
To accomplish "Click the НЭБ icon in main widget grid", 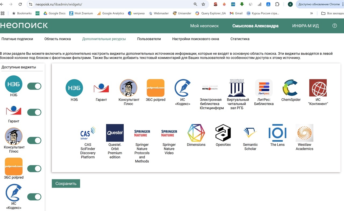I will click(74, 88).
